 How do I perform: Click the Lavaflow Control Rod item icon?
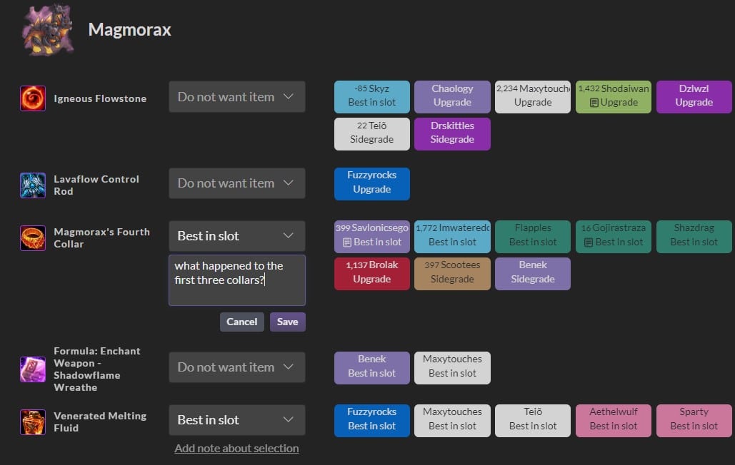[32, 185]
